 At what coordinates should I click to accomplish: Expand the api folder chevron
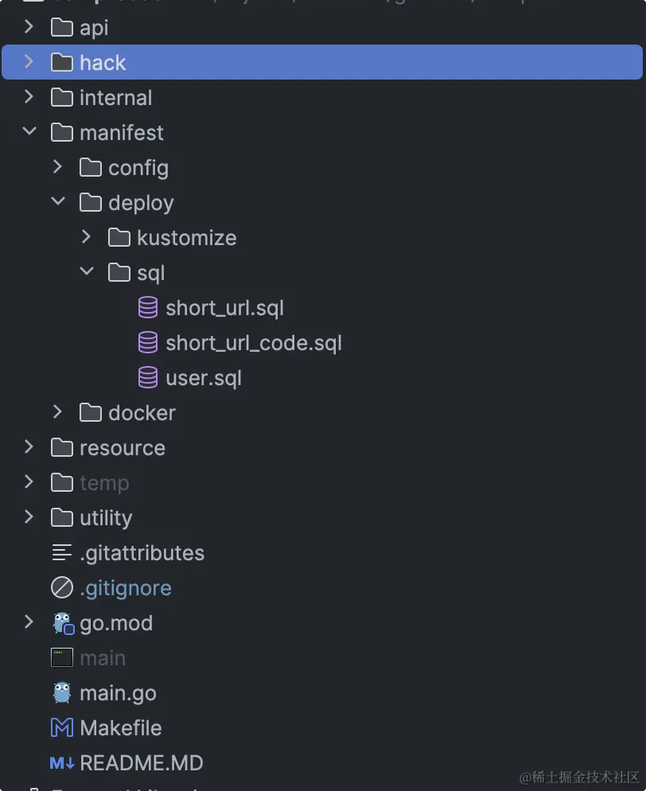coord(29,27)
